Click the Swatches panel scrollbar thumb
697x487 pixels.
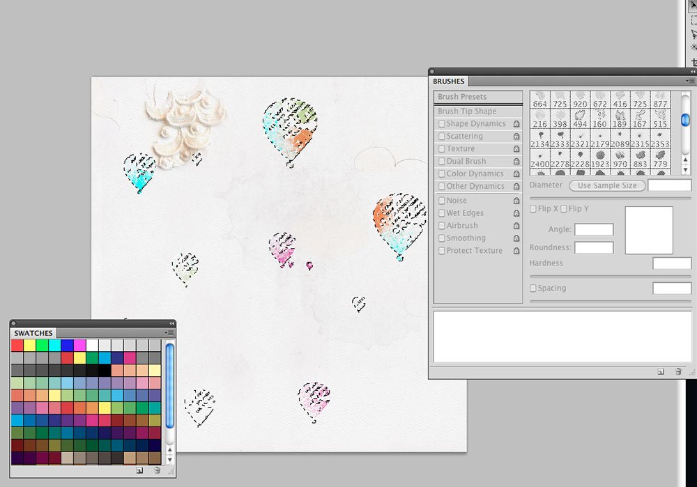click(169, 386)
